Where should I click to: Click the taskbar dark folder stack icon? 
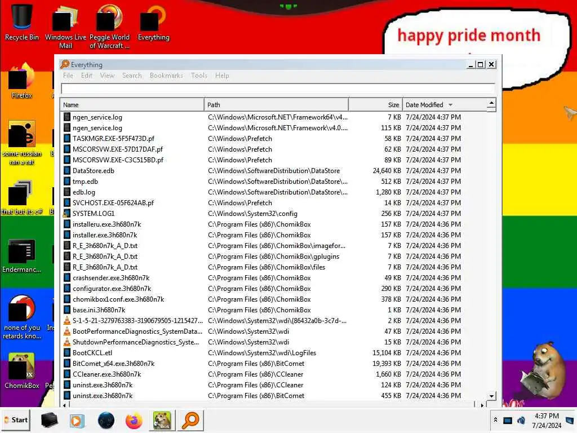click(x=49, y=420)
